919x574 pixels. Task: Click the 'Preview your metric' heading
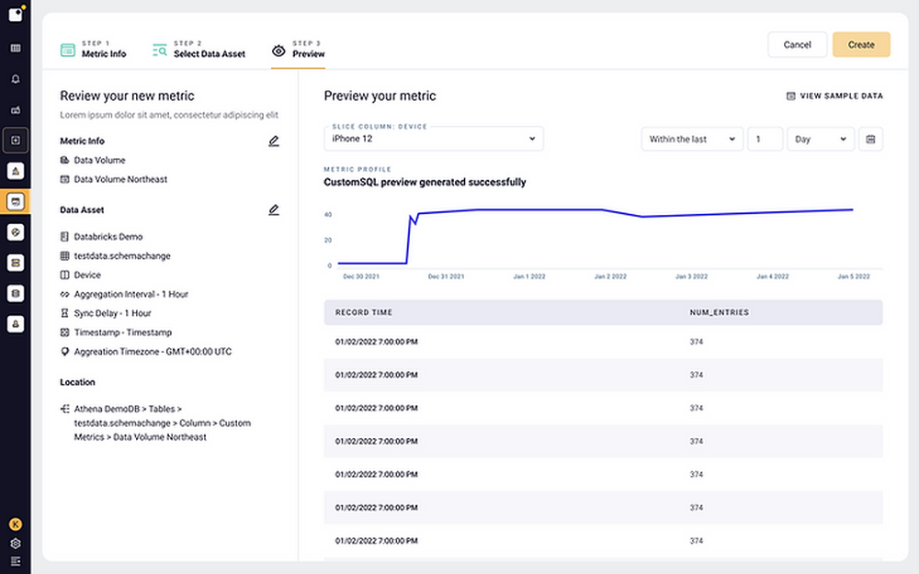[x=380, y=96]
